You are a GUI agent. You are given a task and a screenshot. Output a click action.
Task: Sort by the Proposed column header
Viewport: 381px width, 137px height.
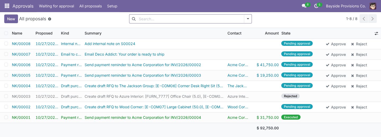pos(44,33)
